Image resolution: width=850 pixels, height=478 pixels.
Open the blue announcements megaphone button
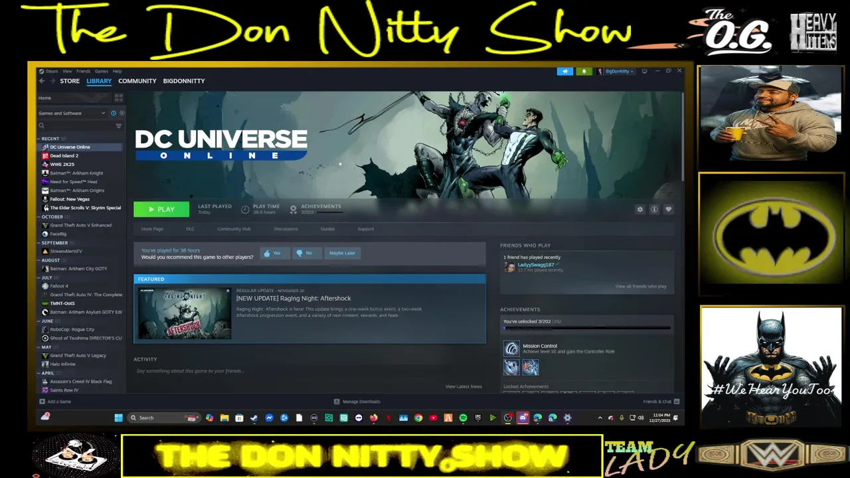565,71
